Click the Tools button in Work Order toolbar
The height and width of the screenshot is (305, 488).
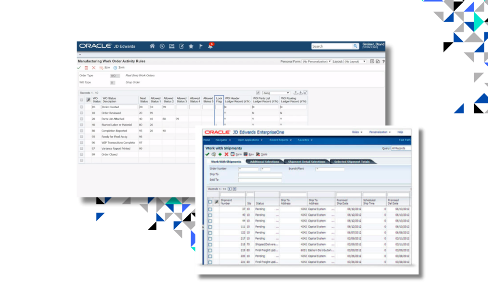coord(119,68)
